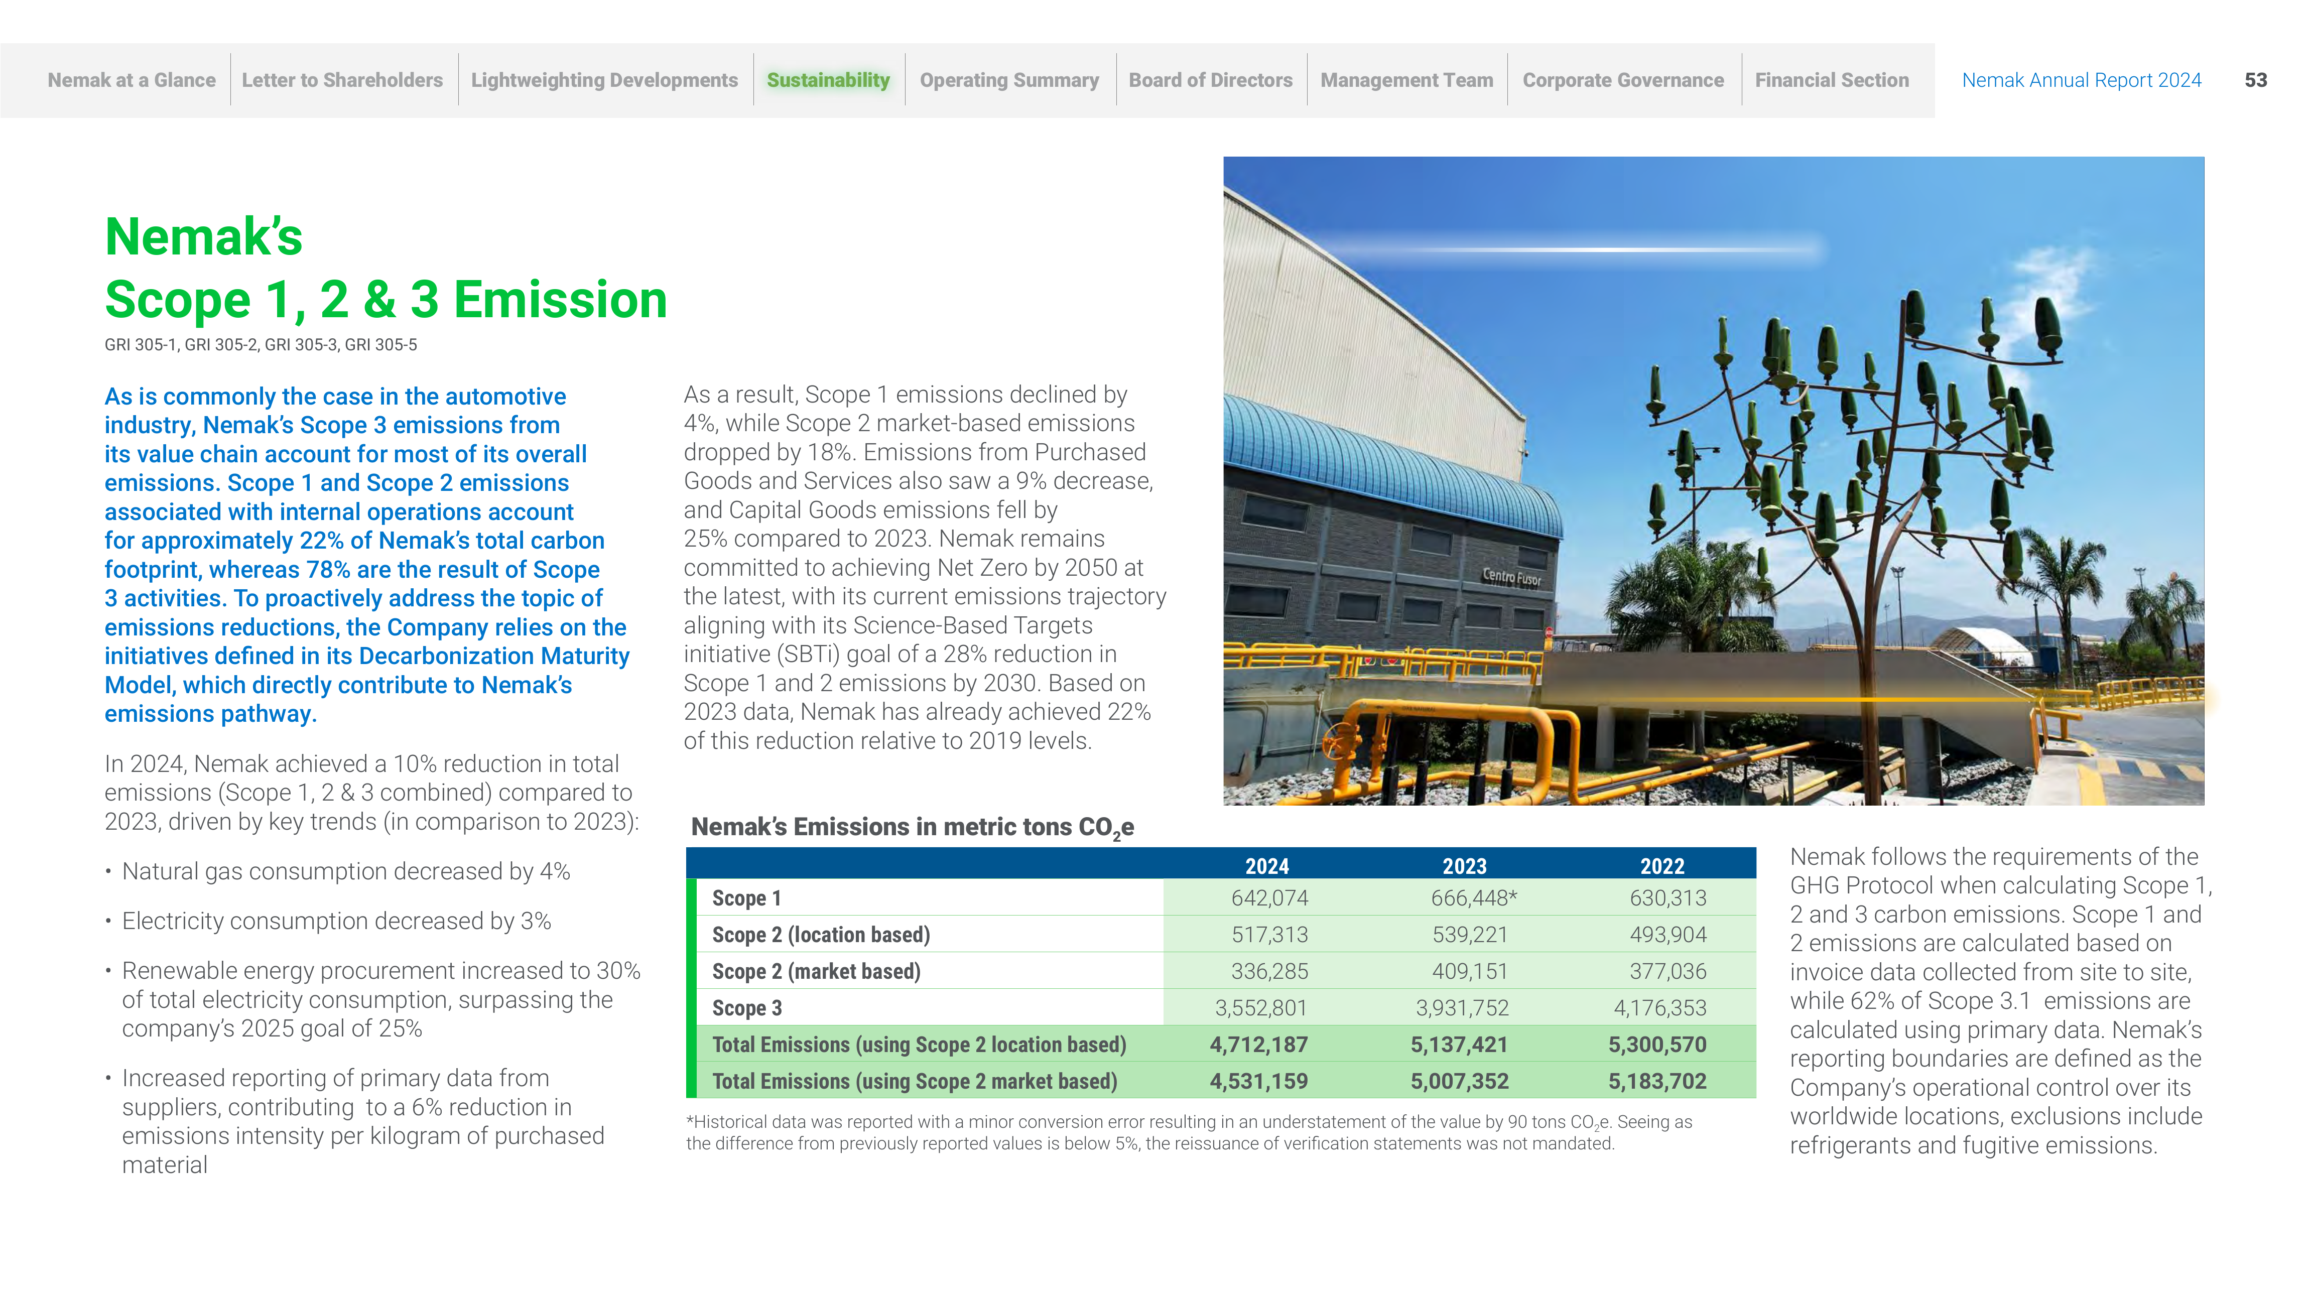Go to Letter to Shareholders section
The height and width of the screenshot is (1299, 2309).
pyautogui.click(x=342, y=80)
